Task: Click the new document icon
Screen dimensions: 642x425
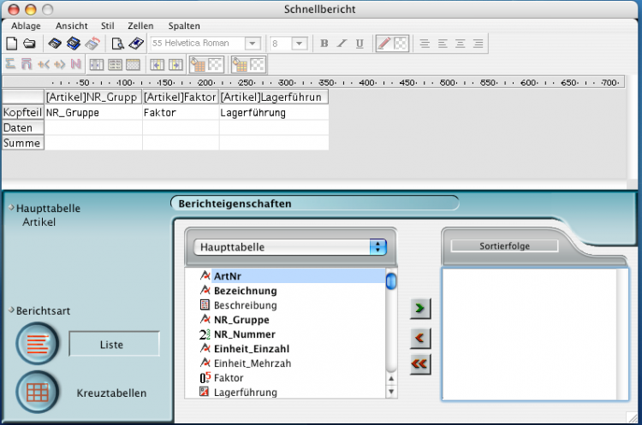Action: coord(12,44)
